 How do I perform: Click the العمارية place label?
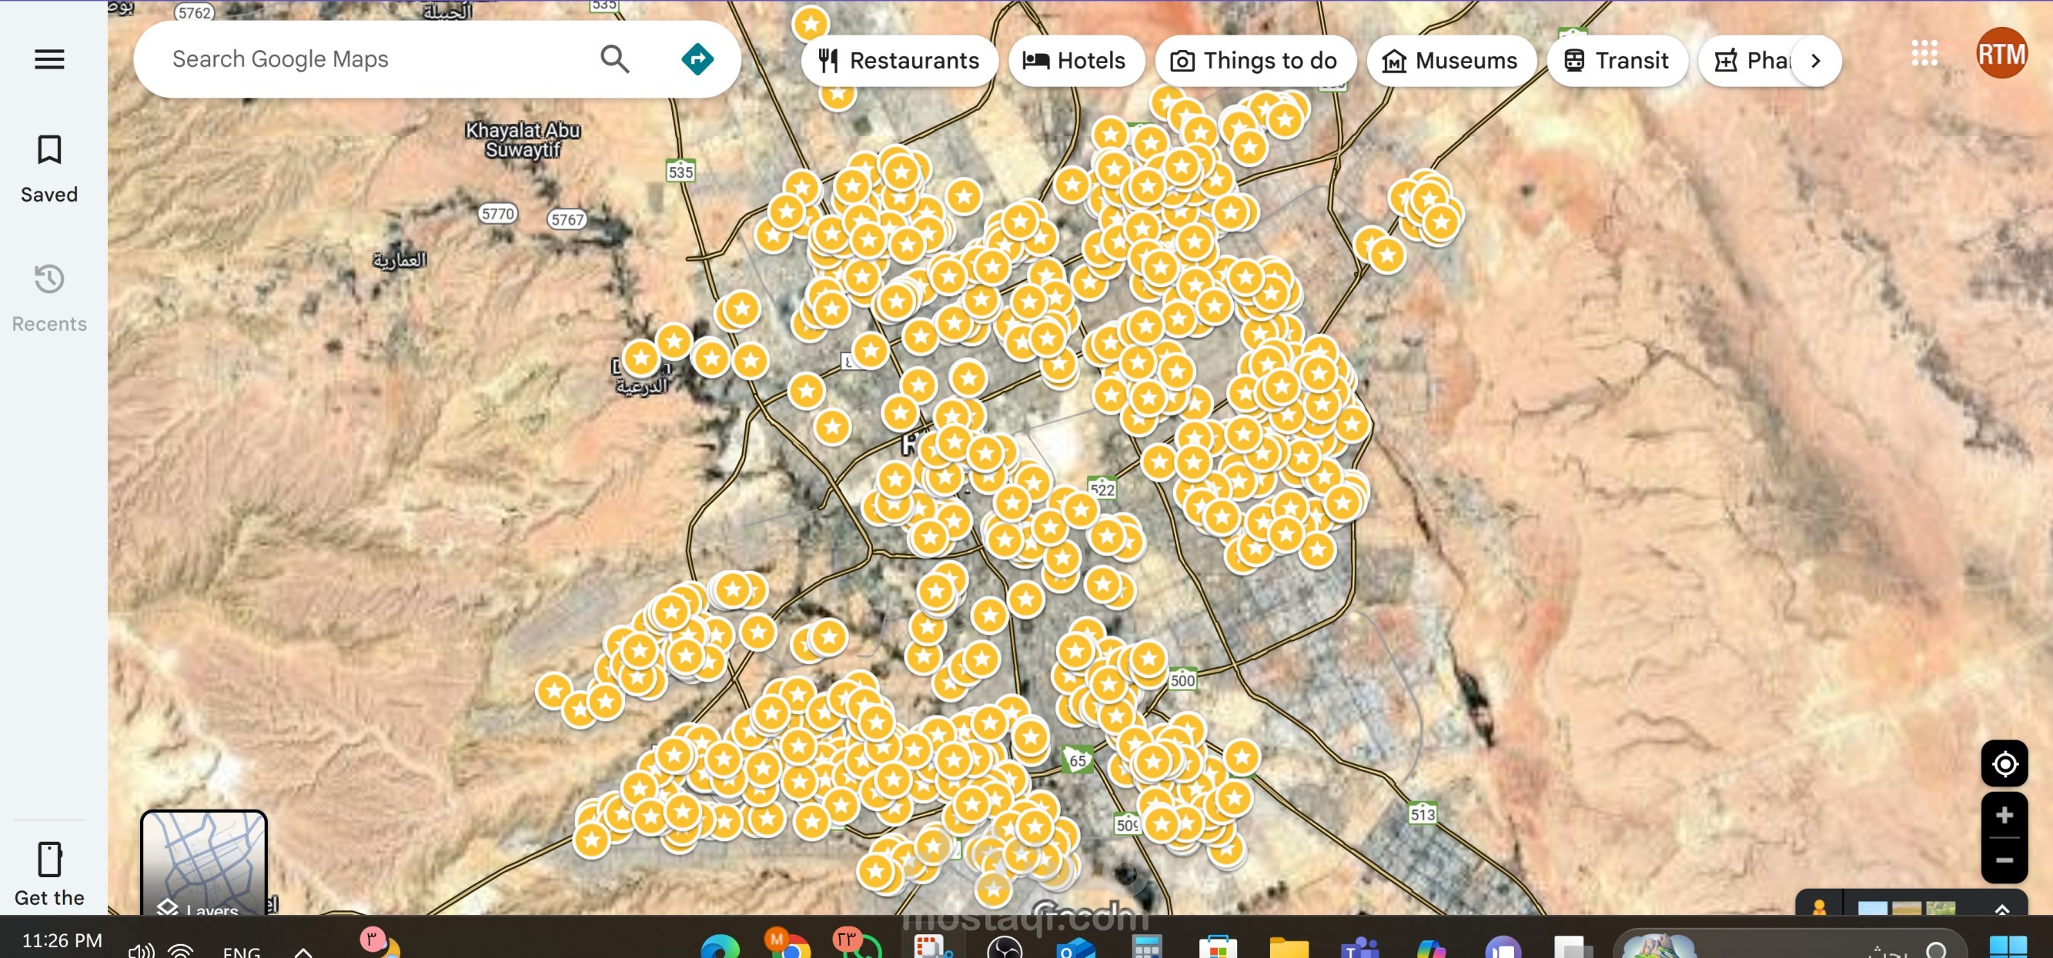400,259
